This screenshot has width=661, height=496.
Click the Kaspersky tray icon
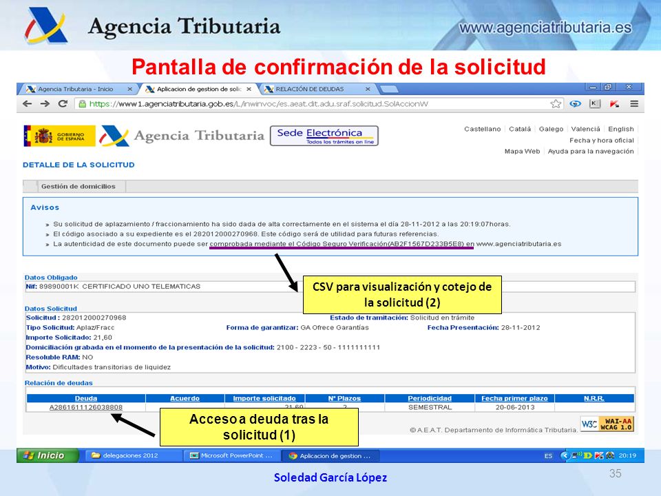598,455
